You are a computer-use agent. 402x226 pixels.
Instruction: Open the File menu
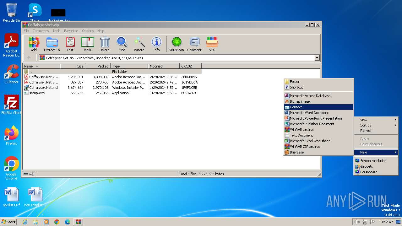[x=26, y=31]
